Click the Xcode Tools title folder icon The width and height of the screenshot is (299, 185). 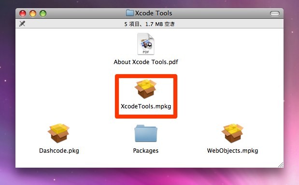tap(129, 13)
